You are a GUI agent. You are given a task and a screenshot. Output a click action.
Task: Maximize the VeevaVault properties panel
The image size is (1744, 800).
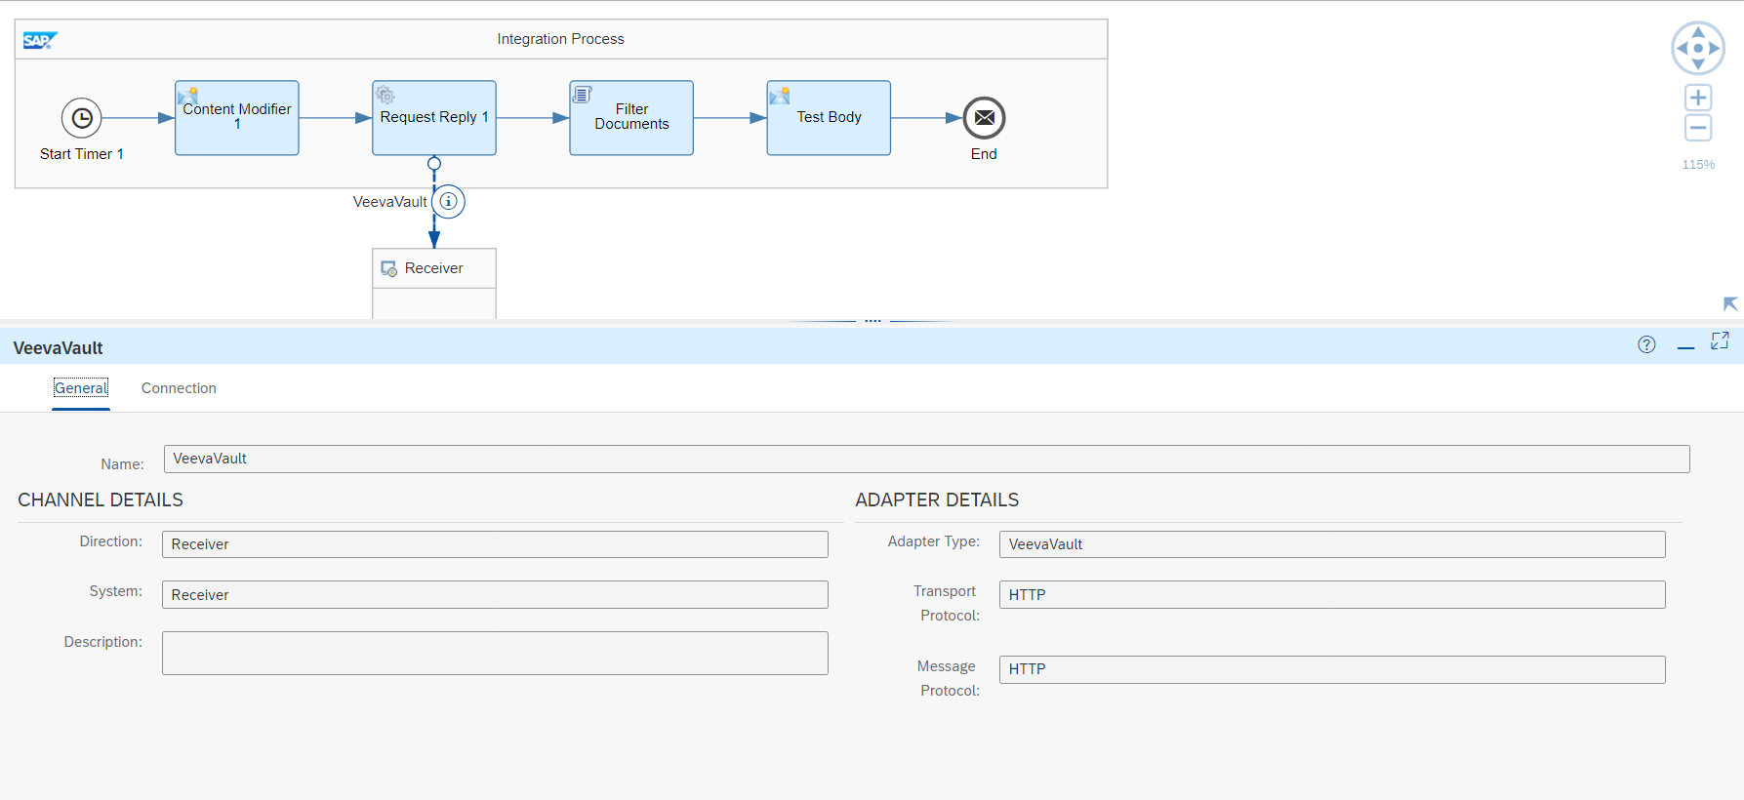pos(1720,340)
